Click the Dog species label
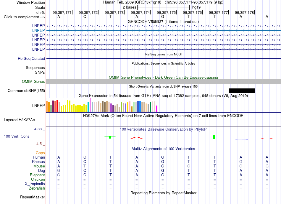Screen dimensions: 281x204 click(x=41, y=171)
